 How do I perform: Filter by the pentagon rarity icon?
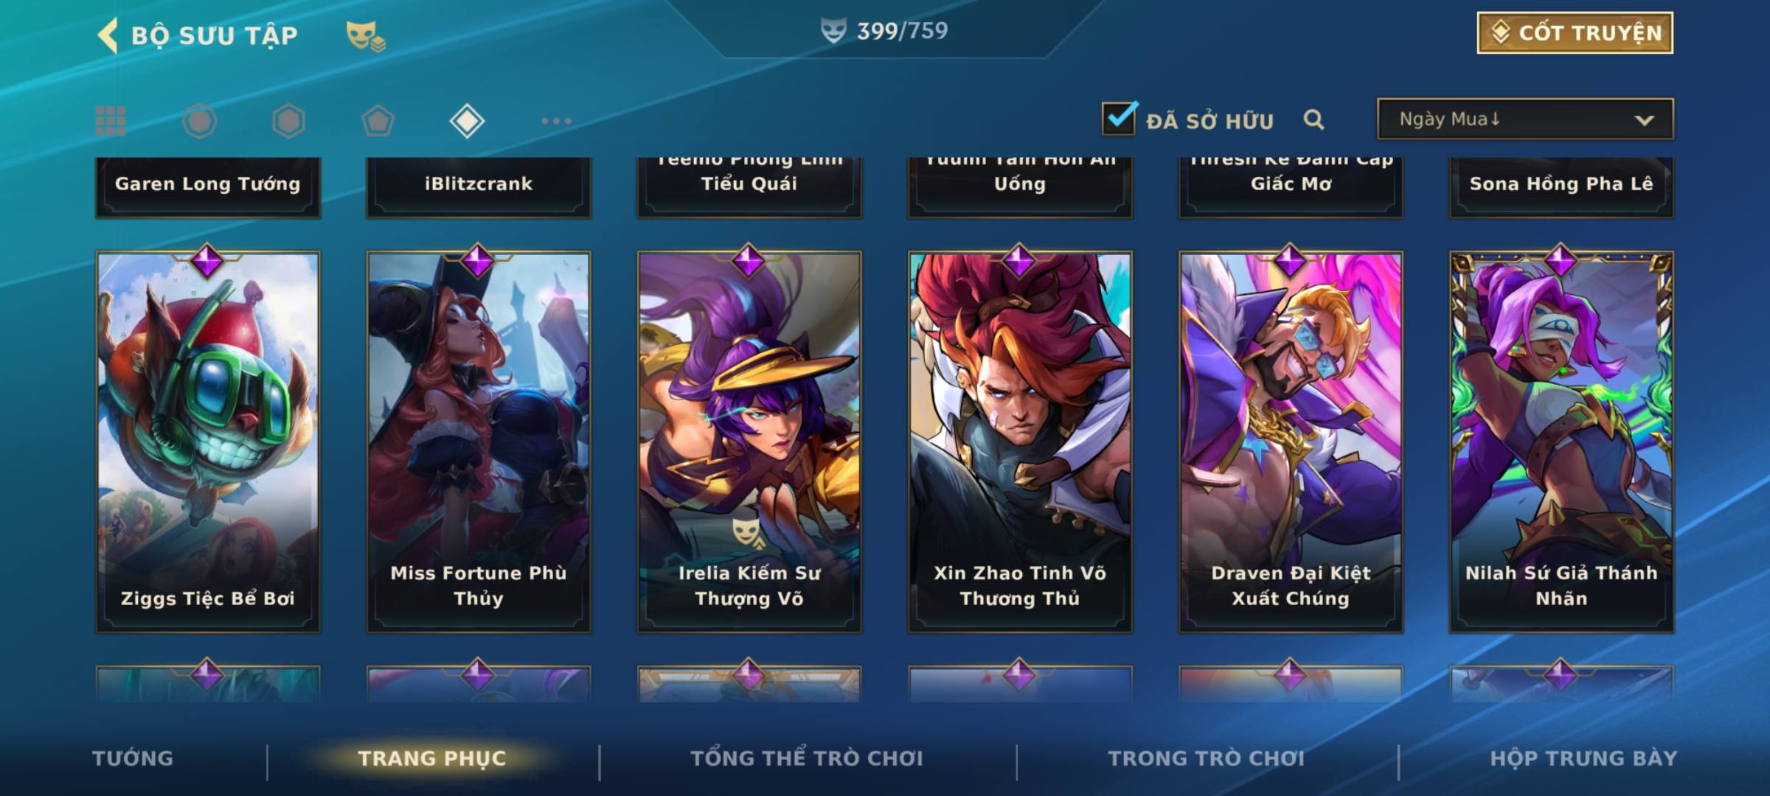click(x=378, y=121)
